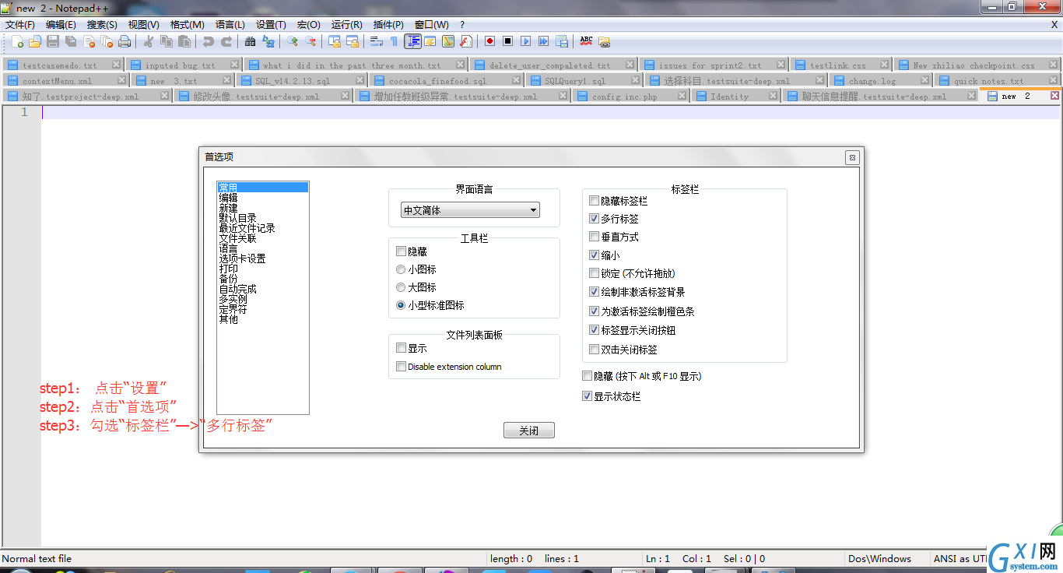Open the 界面语言 中文简体 dropdown
This screenshot has height=573, width=1063.
coord(470,210)
